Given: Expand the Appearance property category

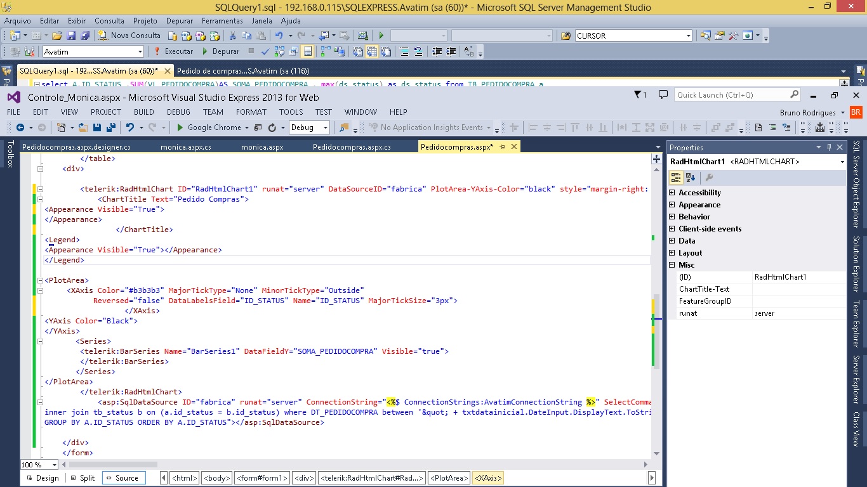Looking at the screenshot, I should coord(672,205).
